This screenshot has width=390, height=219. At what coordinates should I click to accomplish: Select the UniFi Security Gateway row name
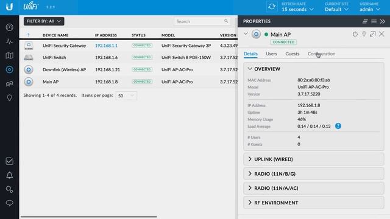(64, 46)
